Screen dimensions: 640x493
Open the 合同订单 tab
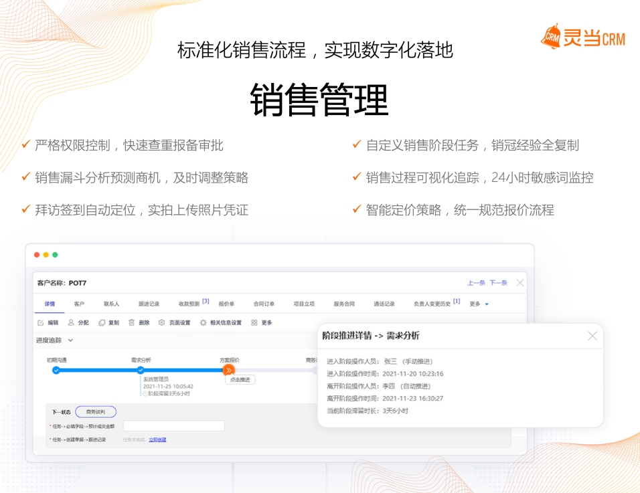(264, 304)
